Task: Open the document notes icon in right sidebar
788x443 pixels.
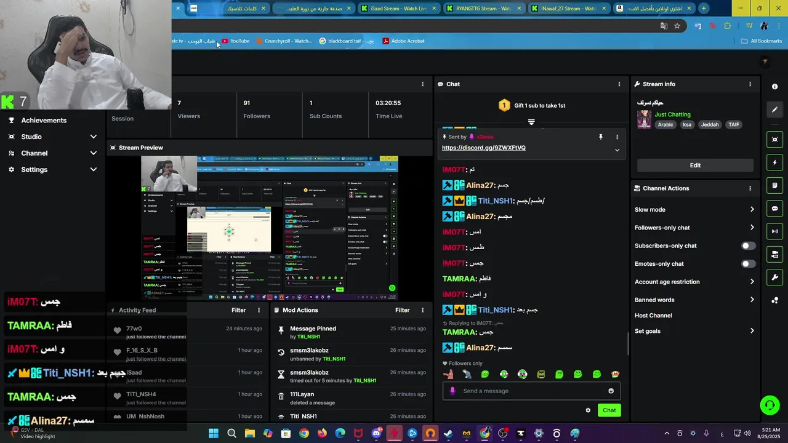Action: (x=774, y=186)
